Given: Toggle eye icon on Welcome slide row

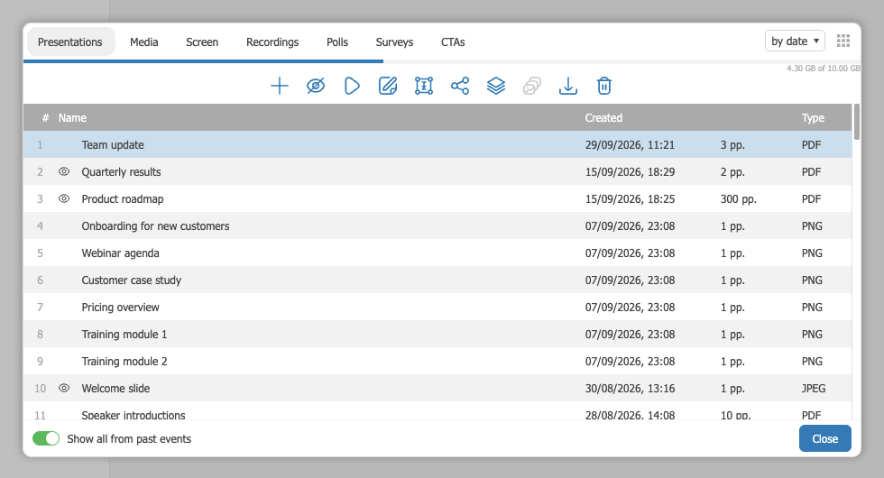Looking at the screenshot, I should (x=64, y=388).
